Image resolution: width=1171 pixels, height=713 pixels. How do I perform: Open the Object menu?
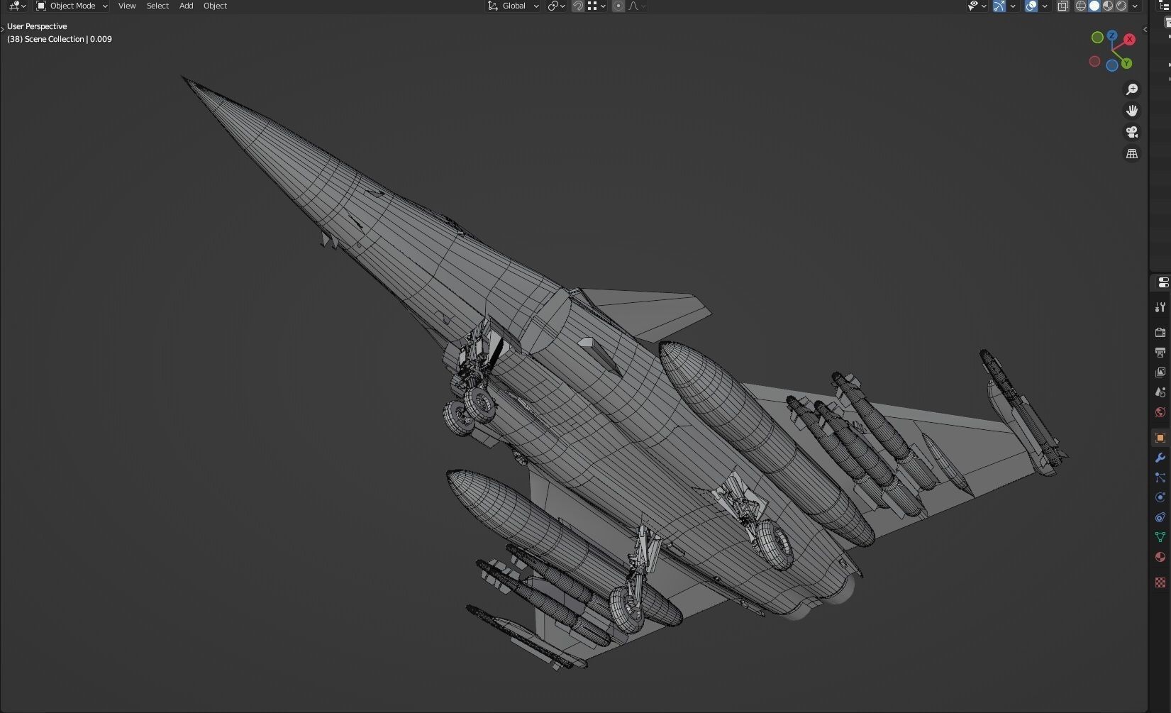tap(215, 6)
